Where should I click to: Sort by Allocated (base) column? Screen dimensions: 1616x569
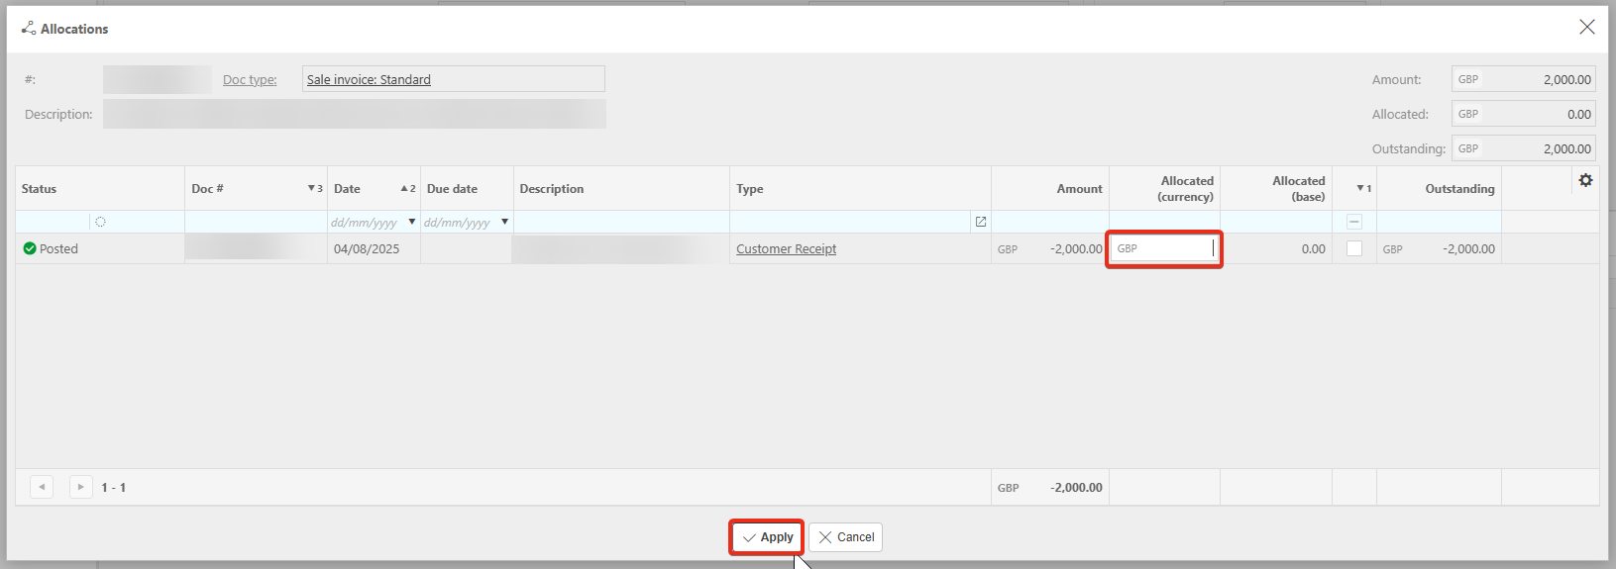(1276, 188)
